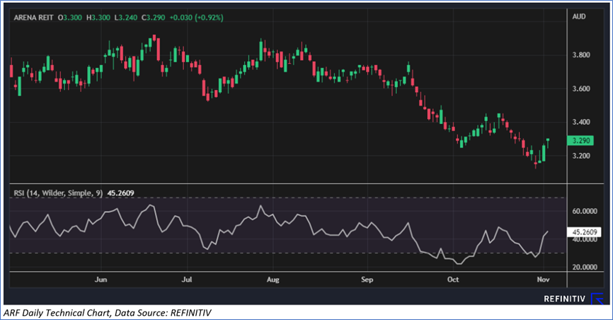The width and height of the screenshot is (613, 320).
Task: Click the white 45.2609 RSI axis tag
Action: (584, 232)
